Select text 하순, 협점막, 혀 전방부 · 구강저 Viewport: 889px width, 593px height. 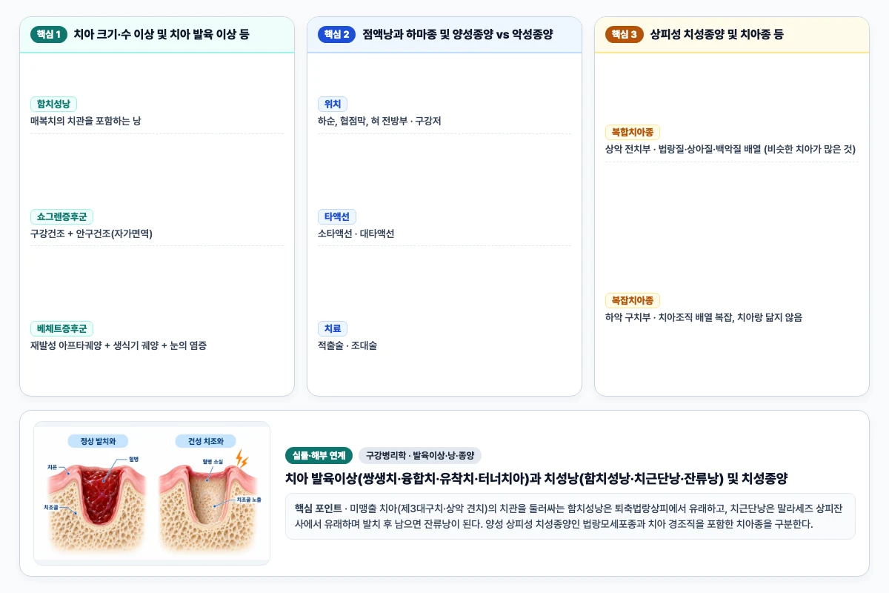coord(379,121)
